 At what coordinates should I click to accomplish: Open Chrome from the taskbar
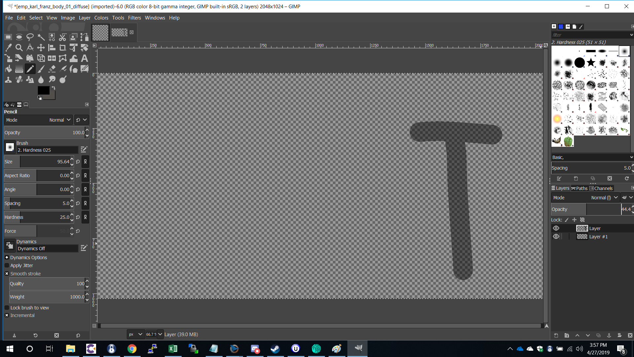click(132, 349)
